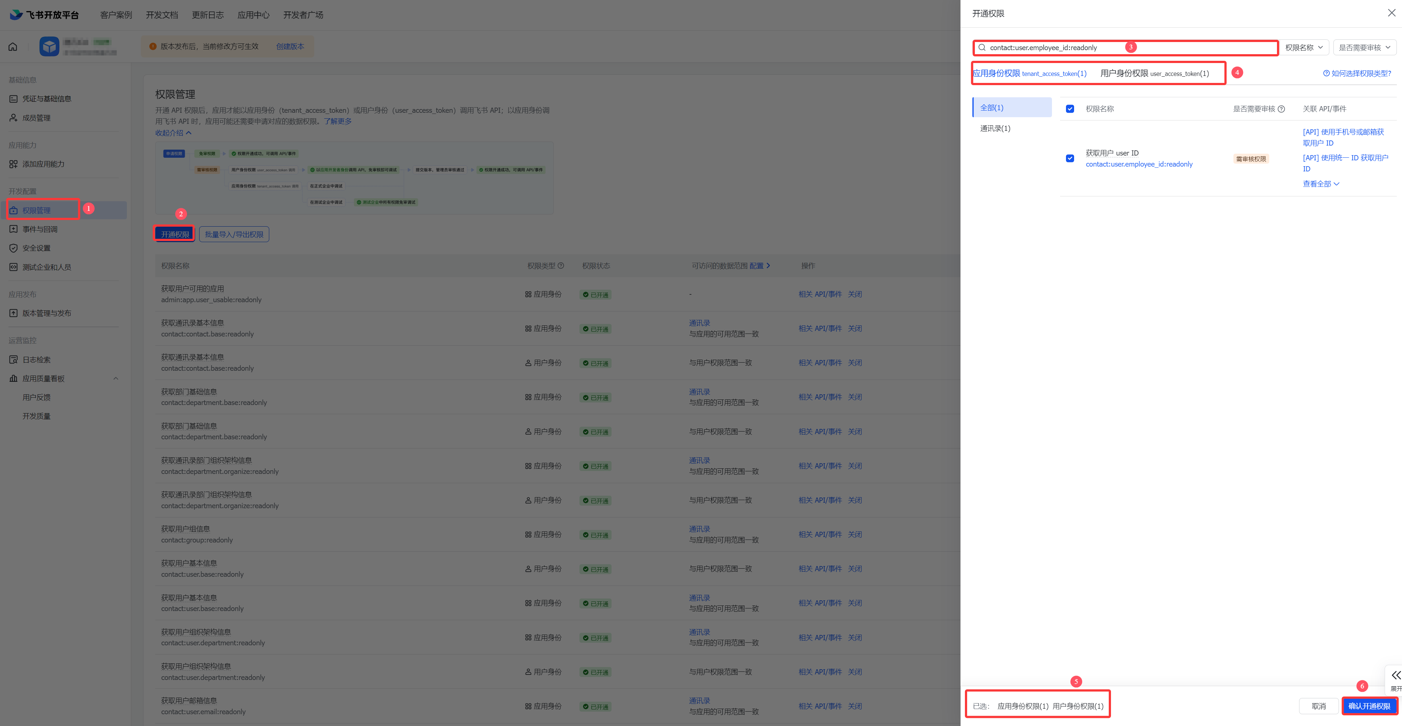Click the blue cube app icon
The image size is (1402, 726).
click(49, 47)
